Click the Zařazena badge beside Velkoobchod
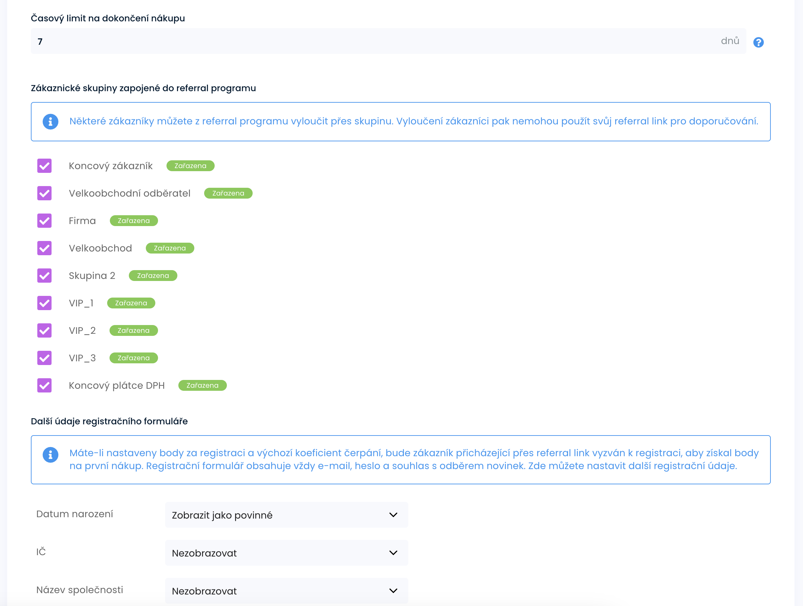 170,248
